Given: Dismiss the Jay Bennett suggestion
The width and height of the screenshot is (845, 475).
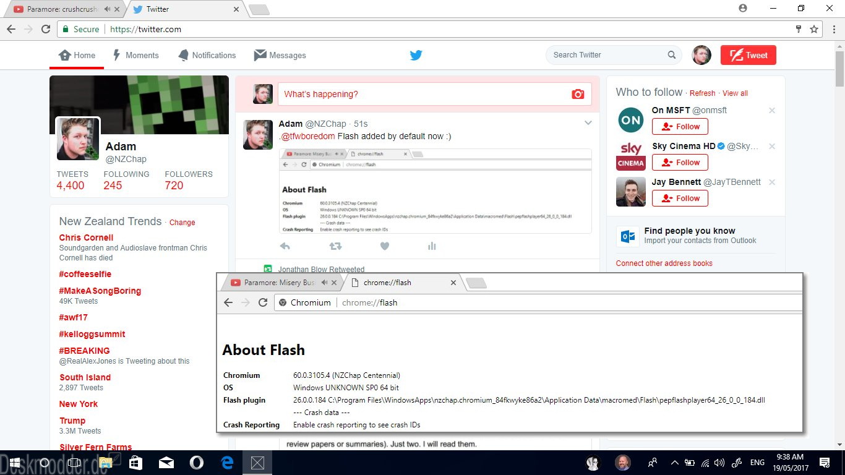Looking at the screenshot, I should tap(772, 182).
